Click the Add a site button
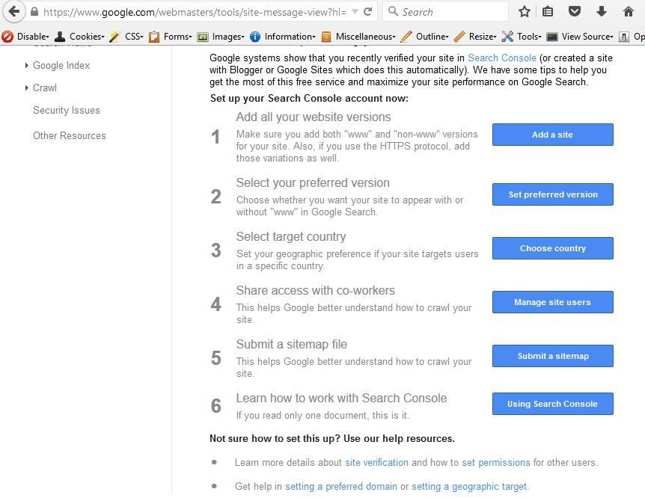Viewport: 645px width, 498px height. pos(552,135)
